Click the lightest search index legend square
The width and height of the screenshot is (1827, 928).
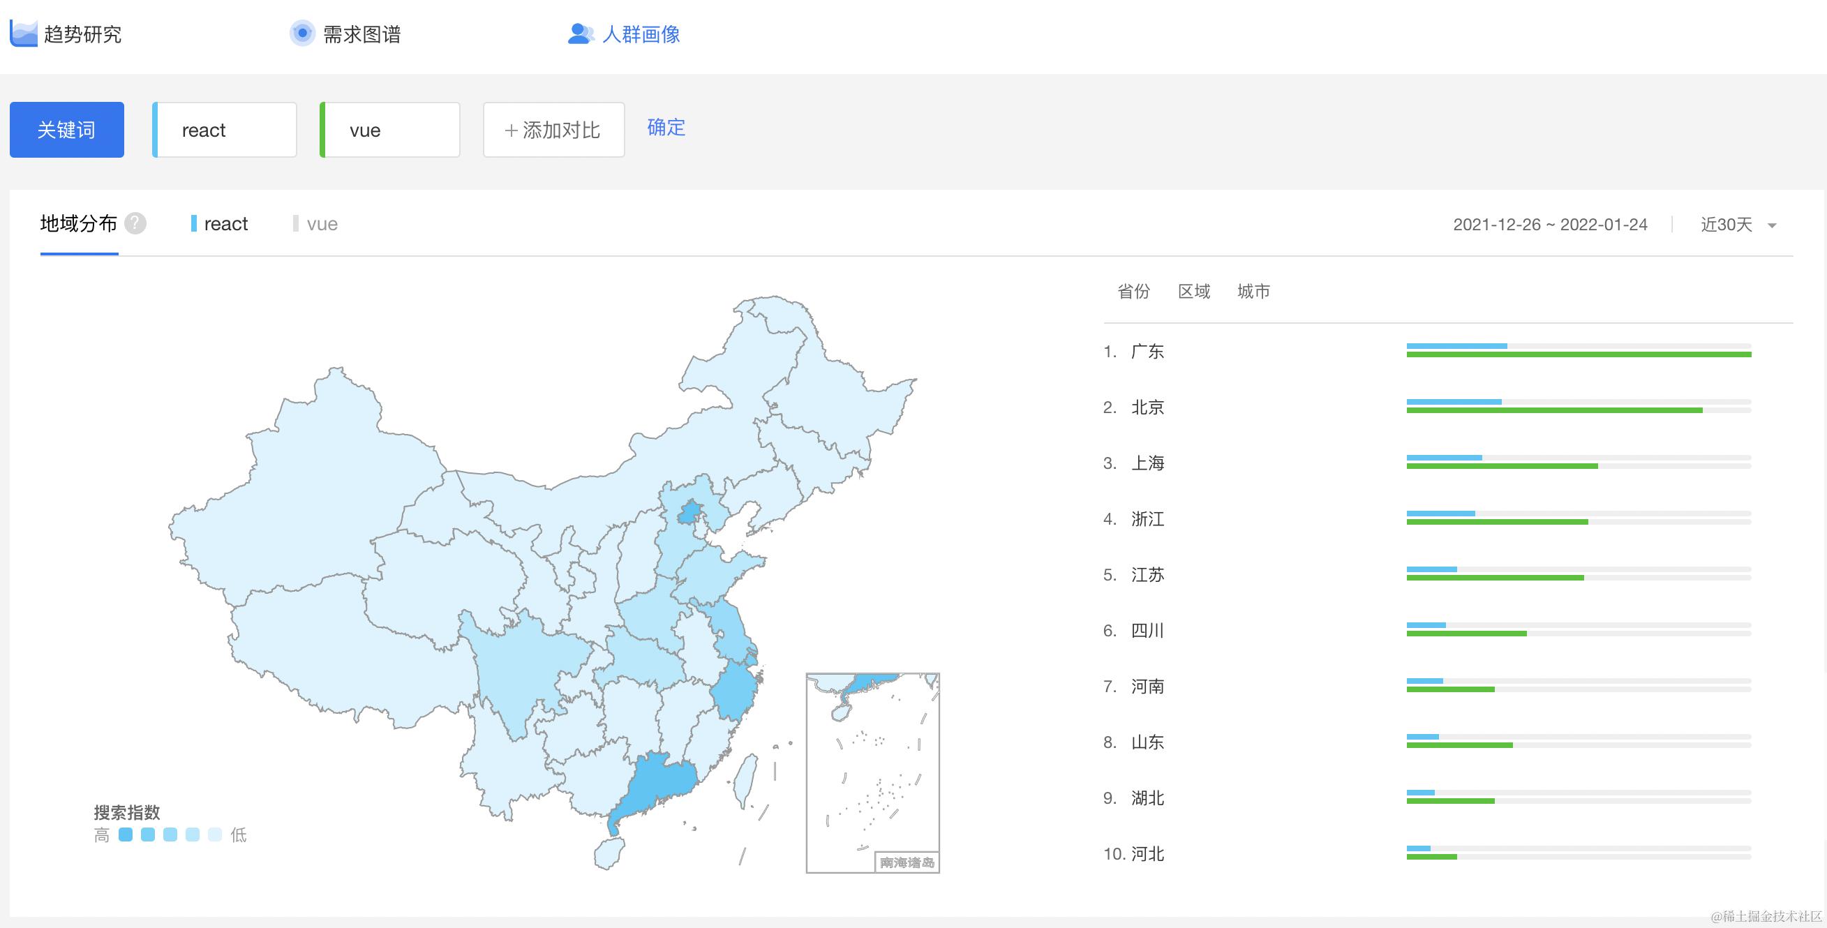pos(215,835)
